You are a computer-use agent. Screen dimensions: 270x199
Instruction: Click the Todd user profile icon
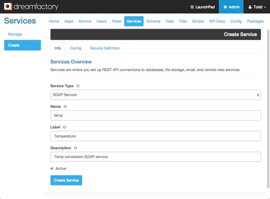tap(250, 7)
